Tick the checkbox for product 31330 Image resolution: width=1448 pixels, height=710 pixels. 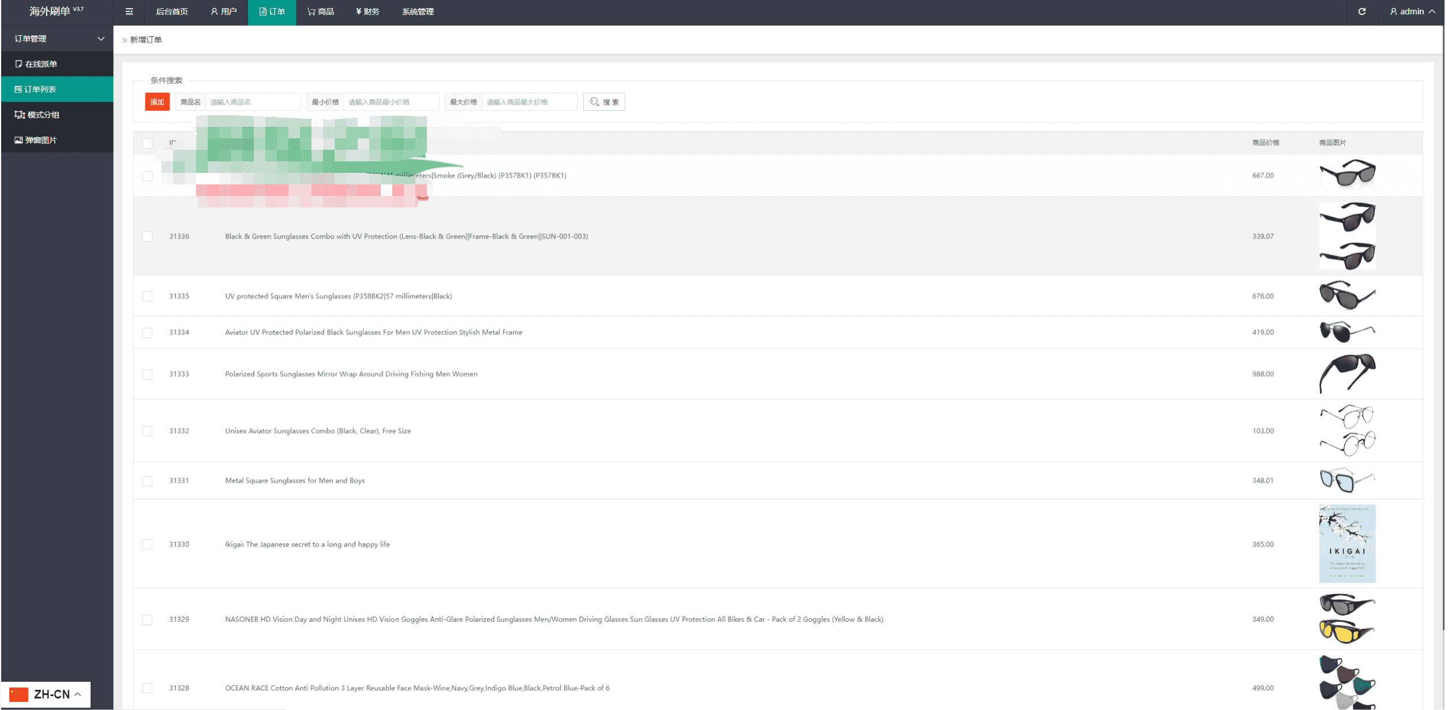[148, 544]
